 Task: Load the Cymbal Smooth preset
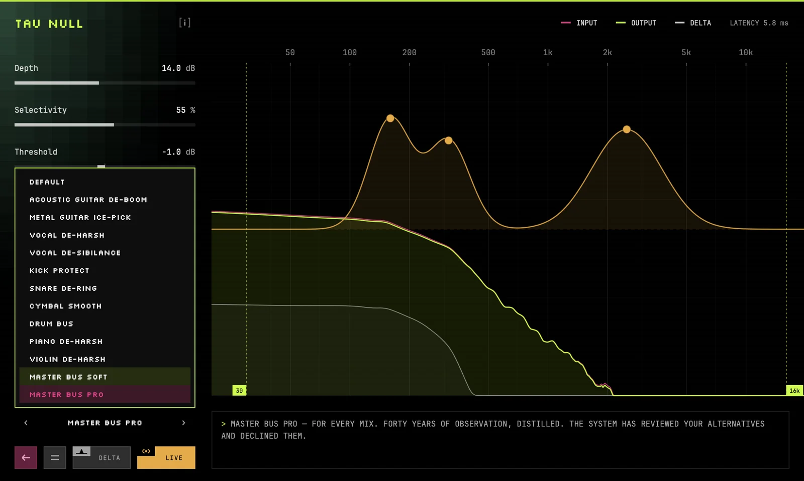(105, 306)
